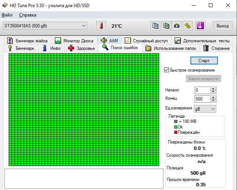Click the copy screenshot to clipboard icon

click(166, 26)
